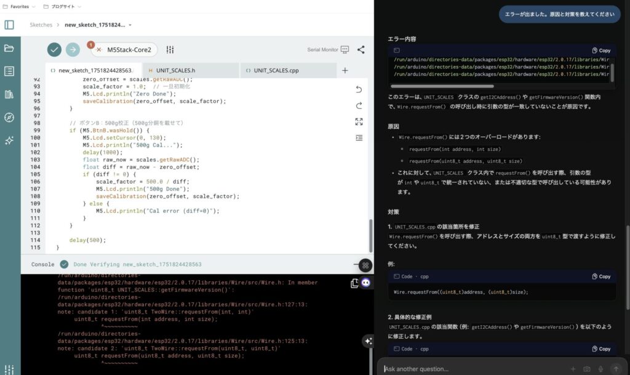This screenshot has height=375, width=630.
Task: Copy the Wire.requestFrom example code block
Action: 601,276
